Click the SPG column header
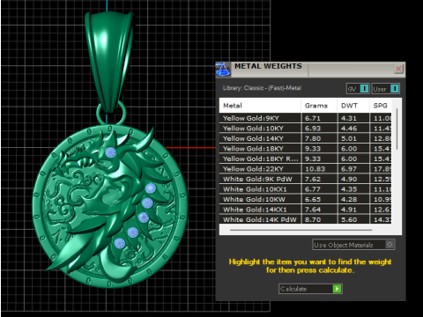 (381, 106)
